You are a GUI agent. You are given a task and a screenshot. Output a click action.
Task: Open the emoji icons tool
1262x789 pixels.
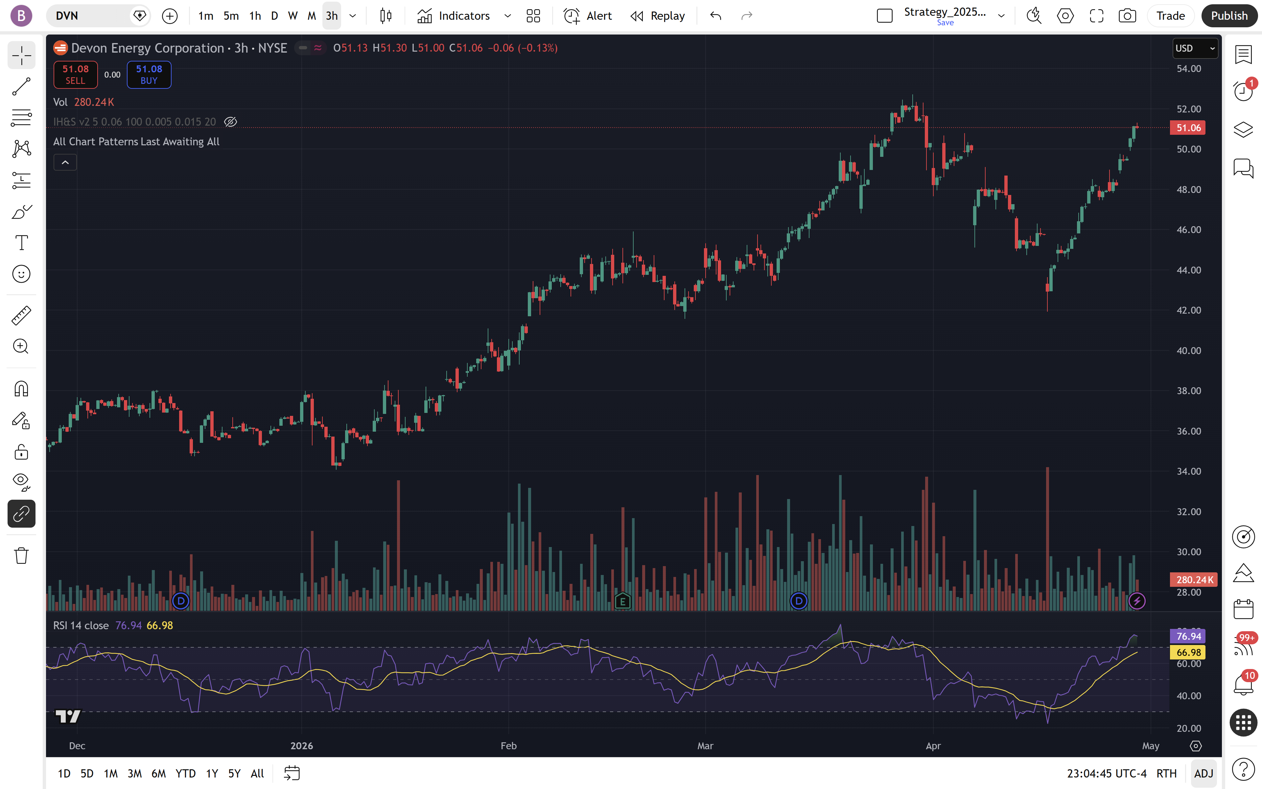pos(21,274)
